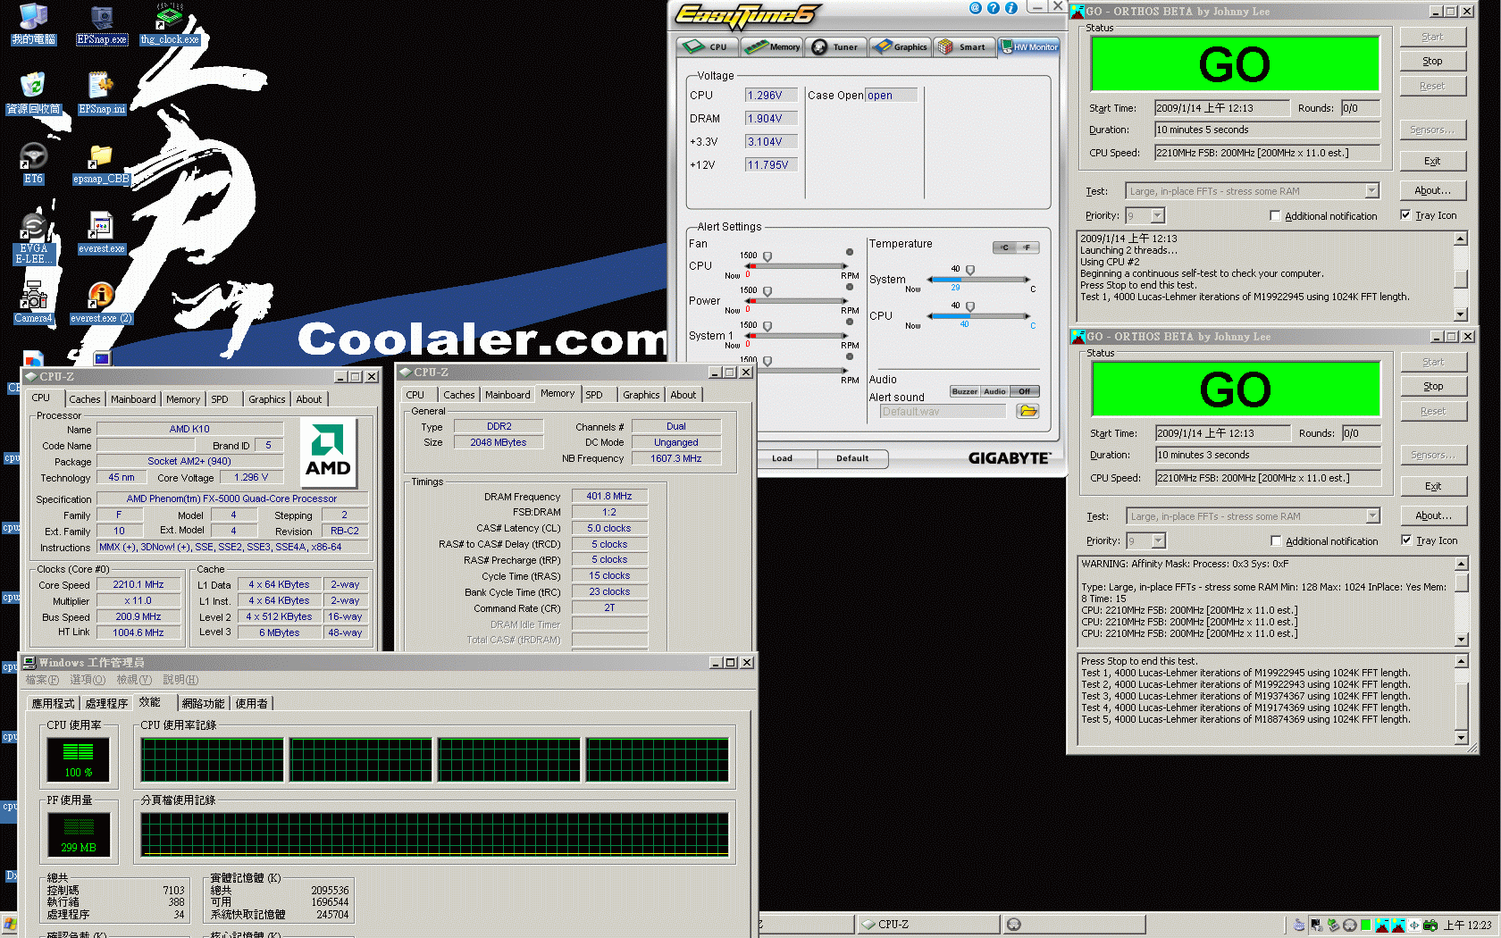This screenshot has height=938, width=1501.
Task: Click About... in the top ORTHOS window
Action: [1432, 190]
